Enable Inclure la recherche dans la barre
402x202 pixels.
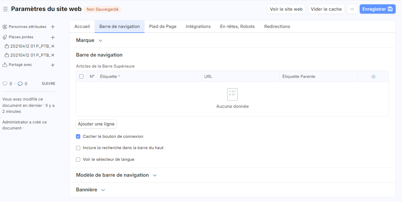point(78,148)
